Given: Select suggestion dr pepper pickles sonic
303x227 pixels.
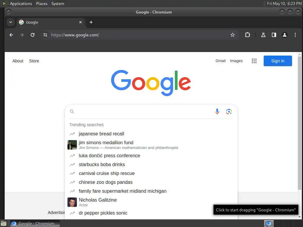Looking at the screenshot, I should click(x=151, y=213).
